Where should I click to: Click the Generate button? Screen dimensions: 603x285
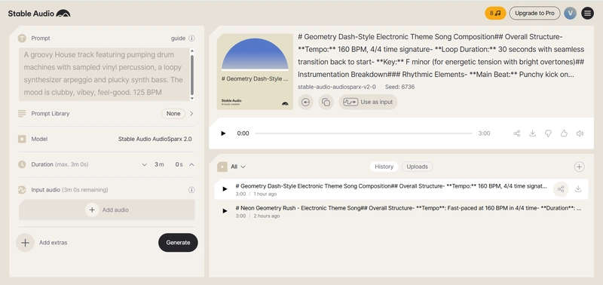178,243
